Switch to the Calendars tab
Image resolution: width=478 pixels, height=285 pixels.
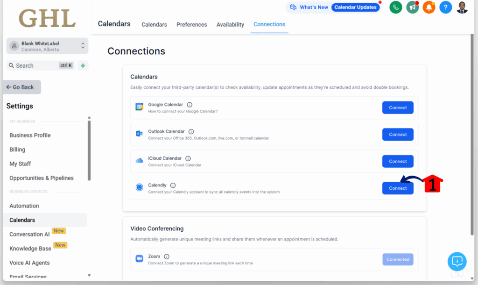point(154,24)
